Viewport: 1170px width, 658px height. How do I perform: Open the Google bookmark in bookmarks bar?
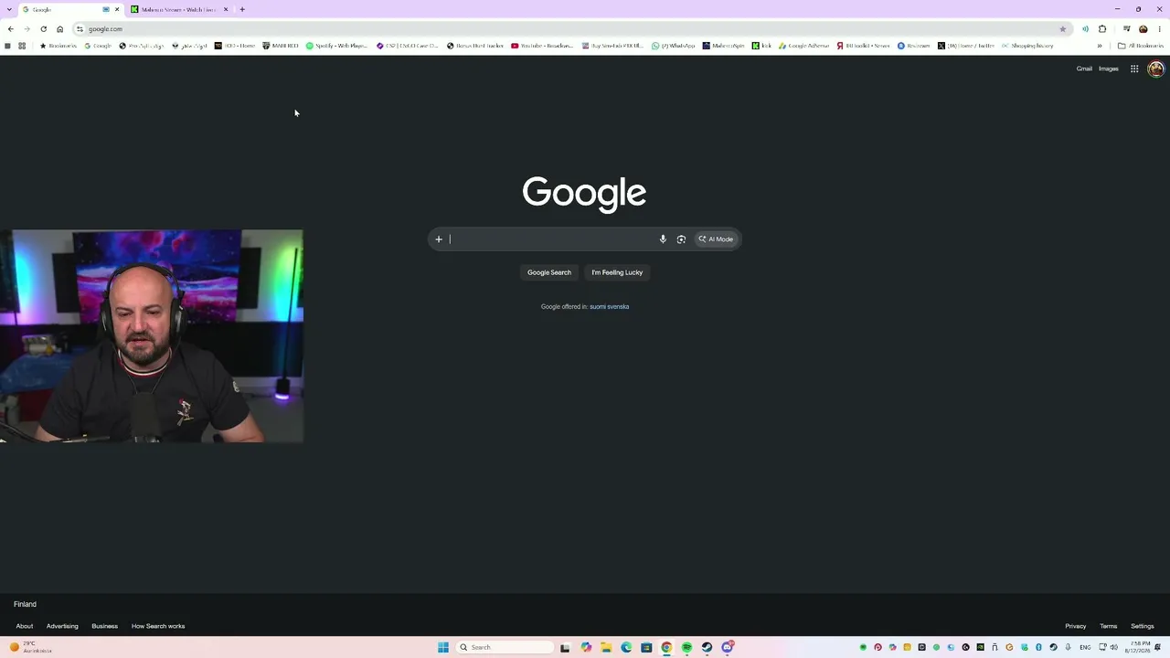[x=98, y=46]
